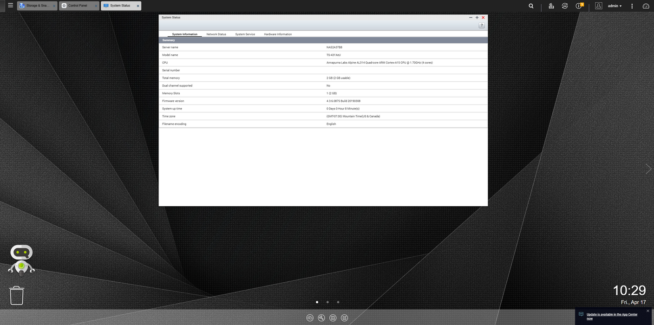Select total memory value 2 GB
Image resolution: width=654 pixels, height=325 pixels.
(338, 78)
